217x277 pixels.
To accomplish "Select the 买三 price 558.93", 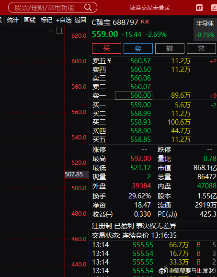I will click(140, 122).
